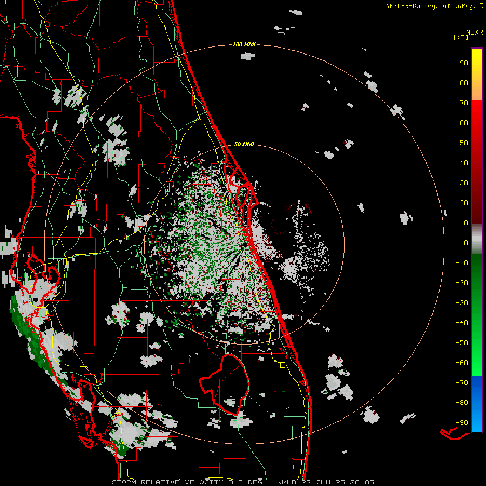This screenshot has width=486, height=486.
Task: Click the 90 value on velocity scale
Action: (464, 63)
